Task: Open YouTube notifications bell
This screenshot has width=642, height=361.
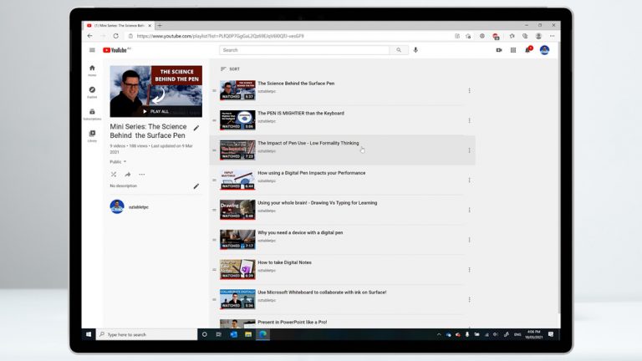Action: pyautogui.click(x=527, y=50)
